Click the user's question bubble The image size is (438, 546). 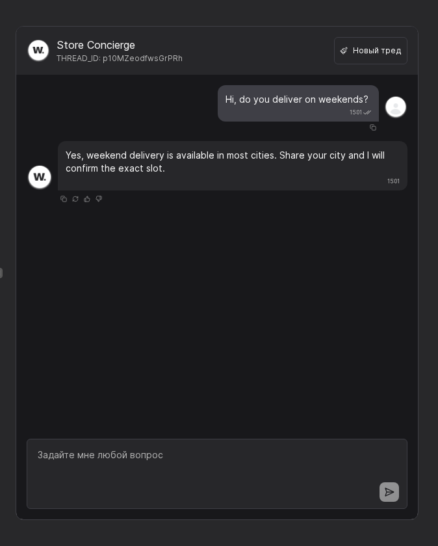tap(296, 99)
